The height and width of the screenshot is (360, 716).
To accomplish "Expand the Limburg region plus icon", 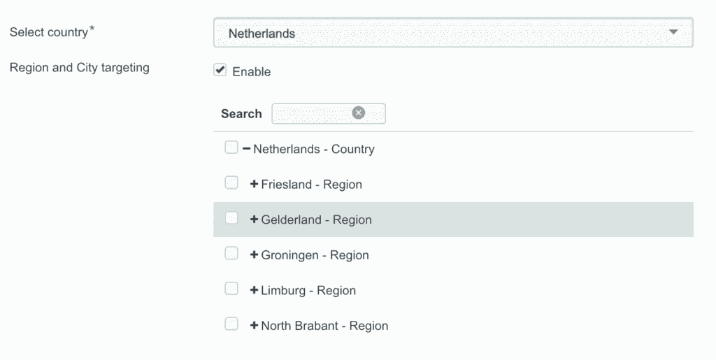I will point(254,290).
